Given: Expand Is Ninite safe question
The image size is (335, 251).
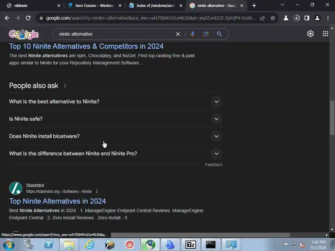Looking at the screenshot, I should point(115,119).
